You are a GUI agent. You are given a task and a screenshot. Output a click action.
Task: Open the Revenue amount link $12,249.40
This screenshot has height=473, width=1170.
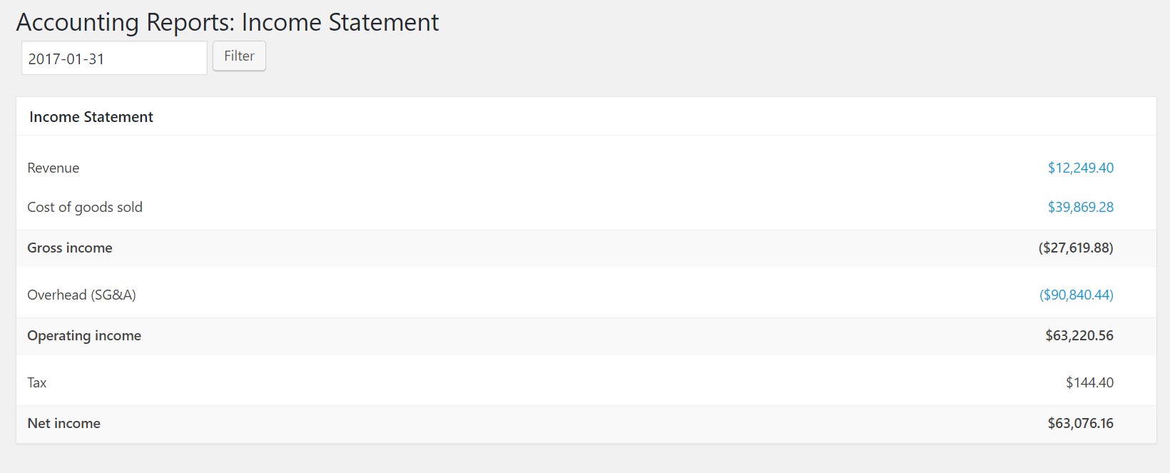(1080, 168)
